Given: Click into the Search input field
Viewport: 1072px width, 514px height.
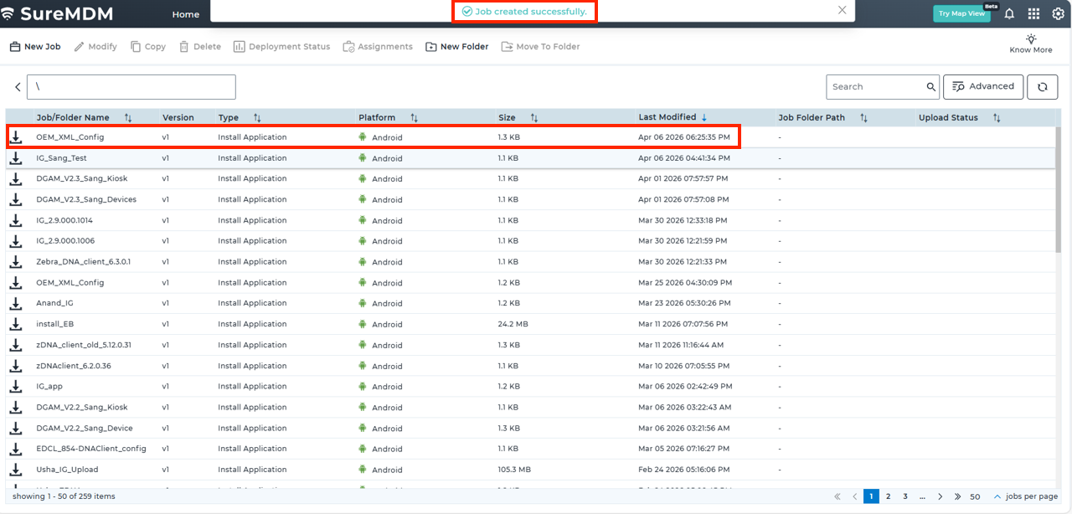Looking at the screenshot, I should tap(875, 87).
